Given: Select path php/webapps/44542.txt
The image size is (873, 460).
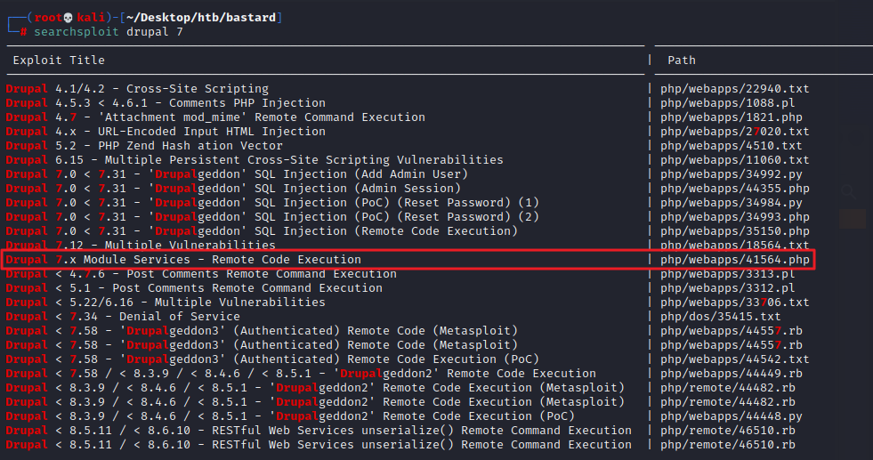Looking at the screenshot, I should [734, 359].
